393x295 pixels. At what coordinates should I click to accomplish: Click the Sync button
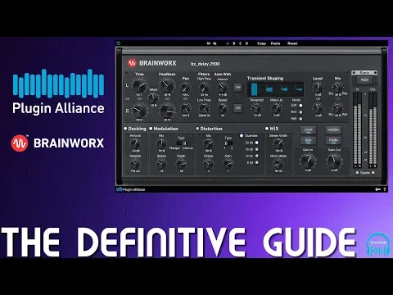point(309,140)
